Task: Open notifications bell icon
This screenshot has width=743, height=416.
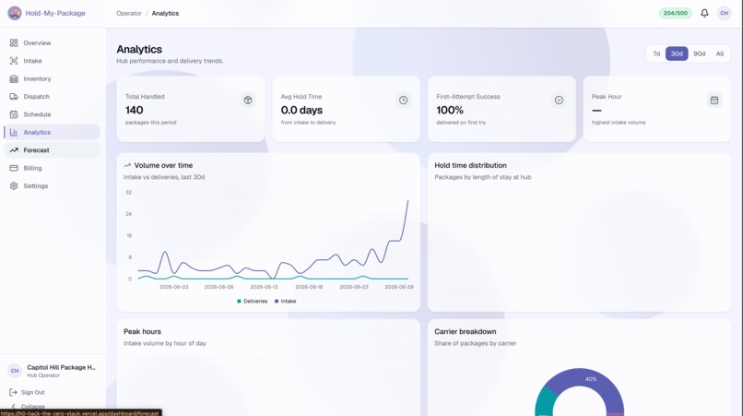Action: [x=704, y=13]
